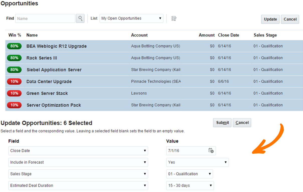Open the Estimated Deal Duration field dropdown
Image resolution: width=303 pixels, height=192 pixels.
[78, 186]
